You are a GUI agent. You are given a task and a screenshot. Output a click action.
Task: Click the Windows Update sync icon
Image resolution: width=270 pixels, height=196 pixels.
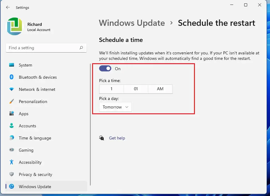[x=12, y=186]
